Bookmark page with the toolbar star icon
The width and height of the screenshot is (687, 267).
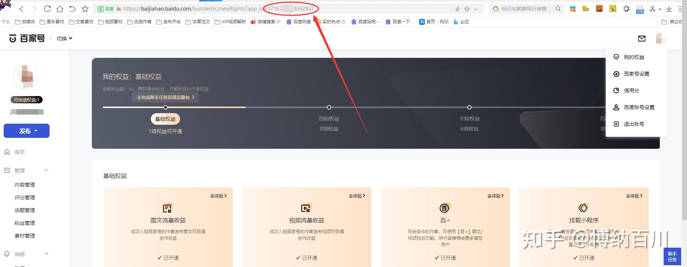pos(85,9)
